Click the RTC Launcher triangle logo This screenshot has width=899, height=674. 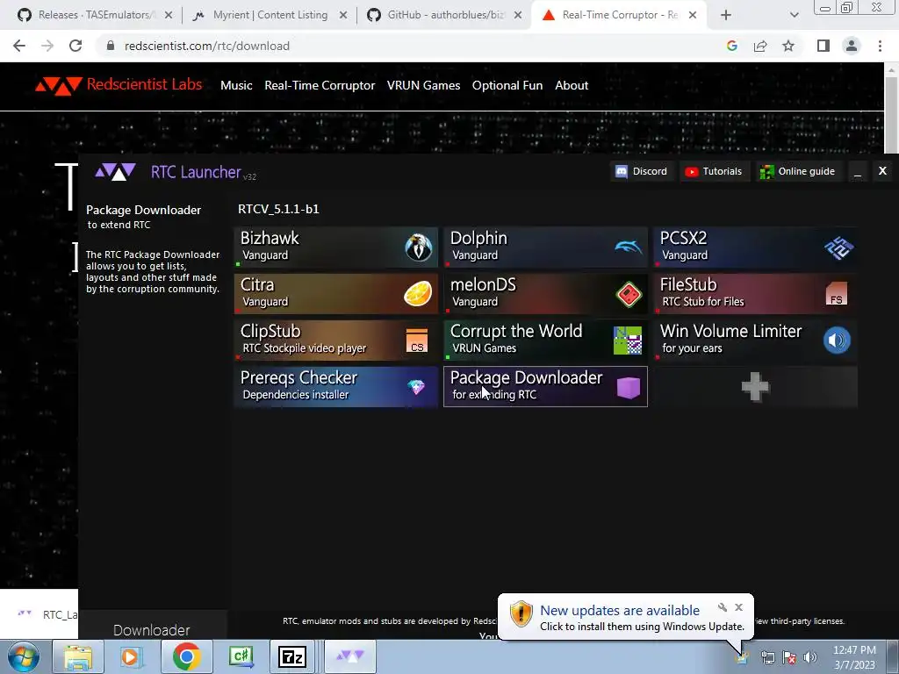tap(115, 171)
